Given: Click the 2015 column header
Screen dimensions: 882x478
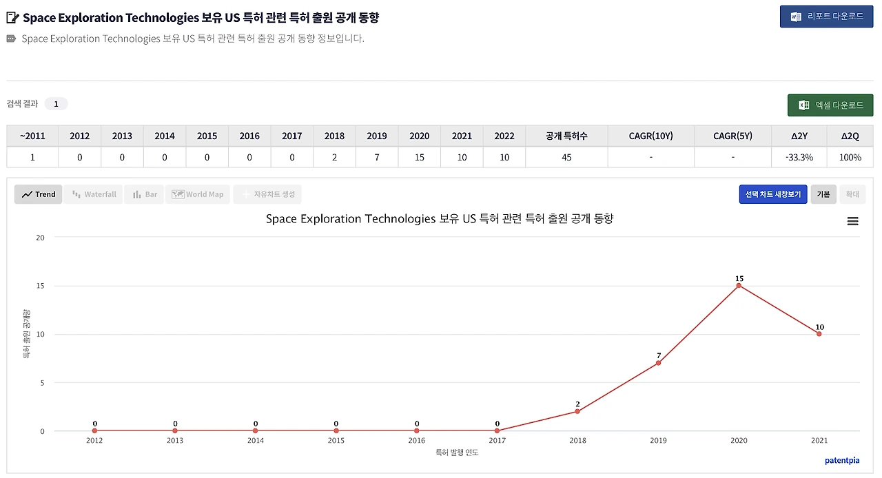Looking at the screenshot, I should tap(207, 136).
